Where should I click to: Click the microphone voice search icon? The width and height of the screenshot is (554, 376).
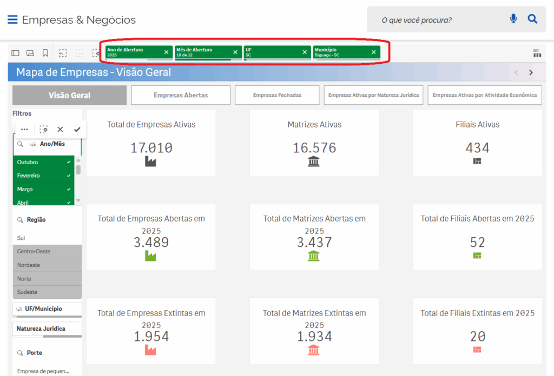[513, 19]
